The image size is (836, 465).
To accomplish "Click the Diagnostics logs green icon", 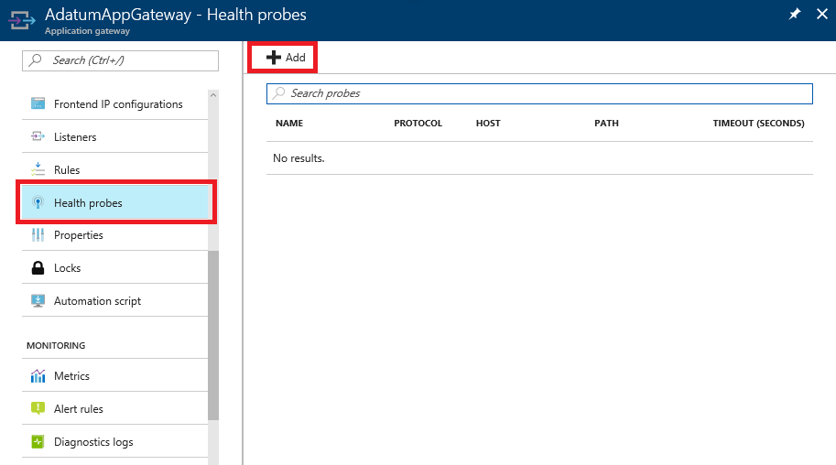I will tap(38, 441).
